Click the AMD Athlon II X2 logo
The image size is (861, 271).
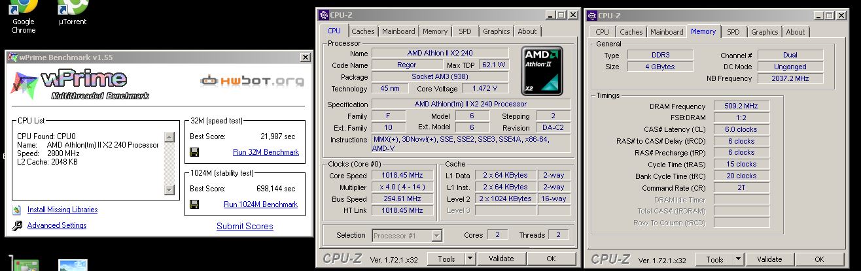point(541,71)
